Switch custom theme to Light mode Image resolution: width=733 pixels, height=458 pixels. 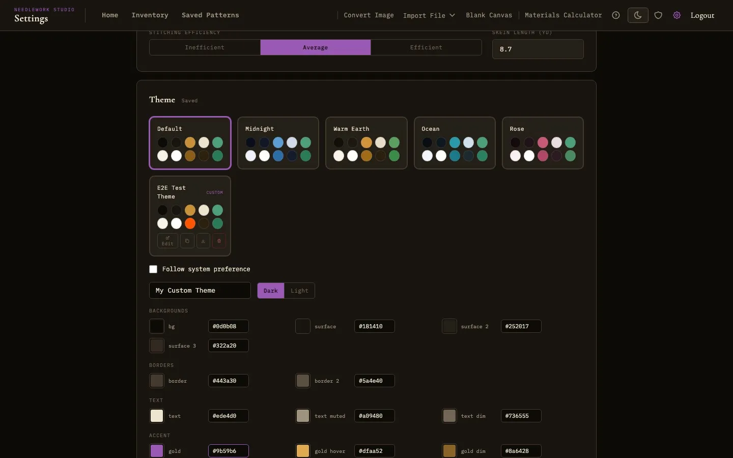pyautogui.click(x=299, y=291)
